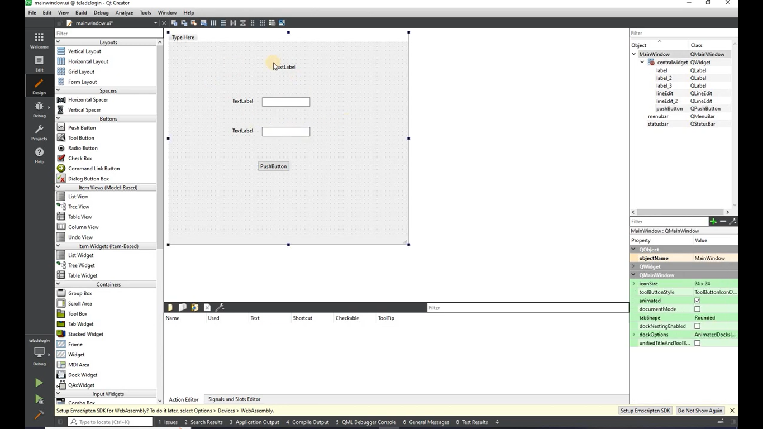Switch to Edit mode in sidebar
The image size is (763, 429).
pos(39,63)
